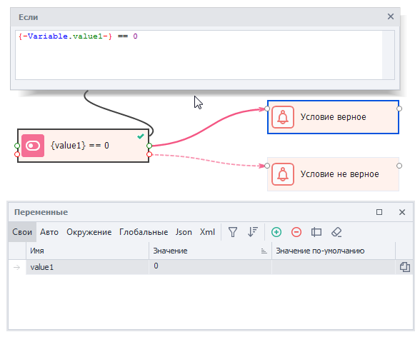Close the Если editor window
420x337 pixels.
tap(391, 16)
